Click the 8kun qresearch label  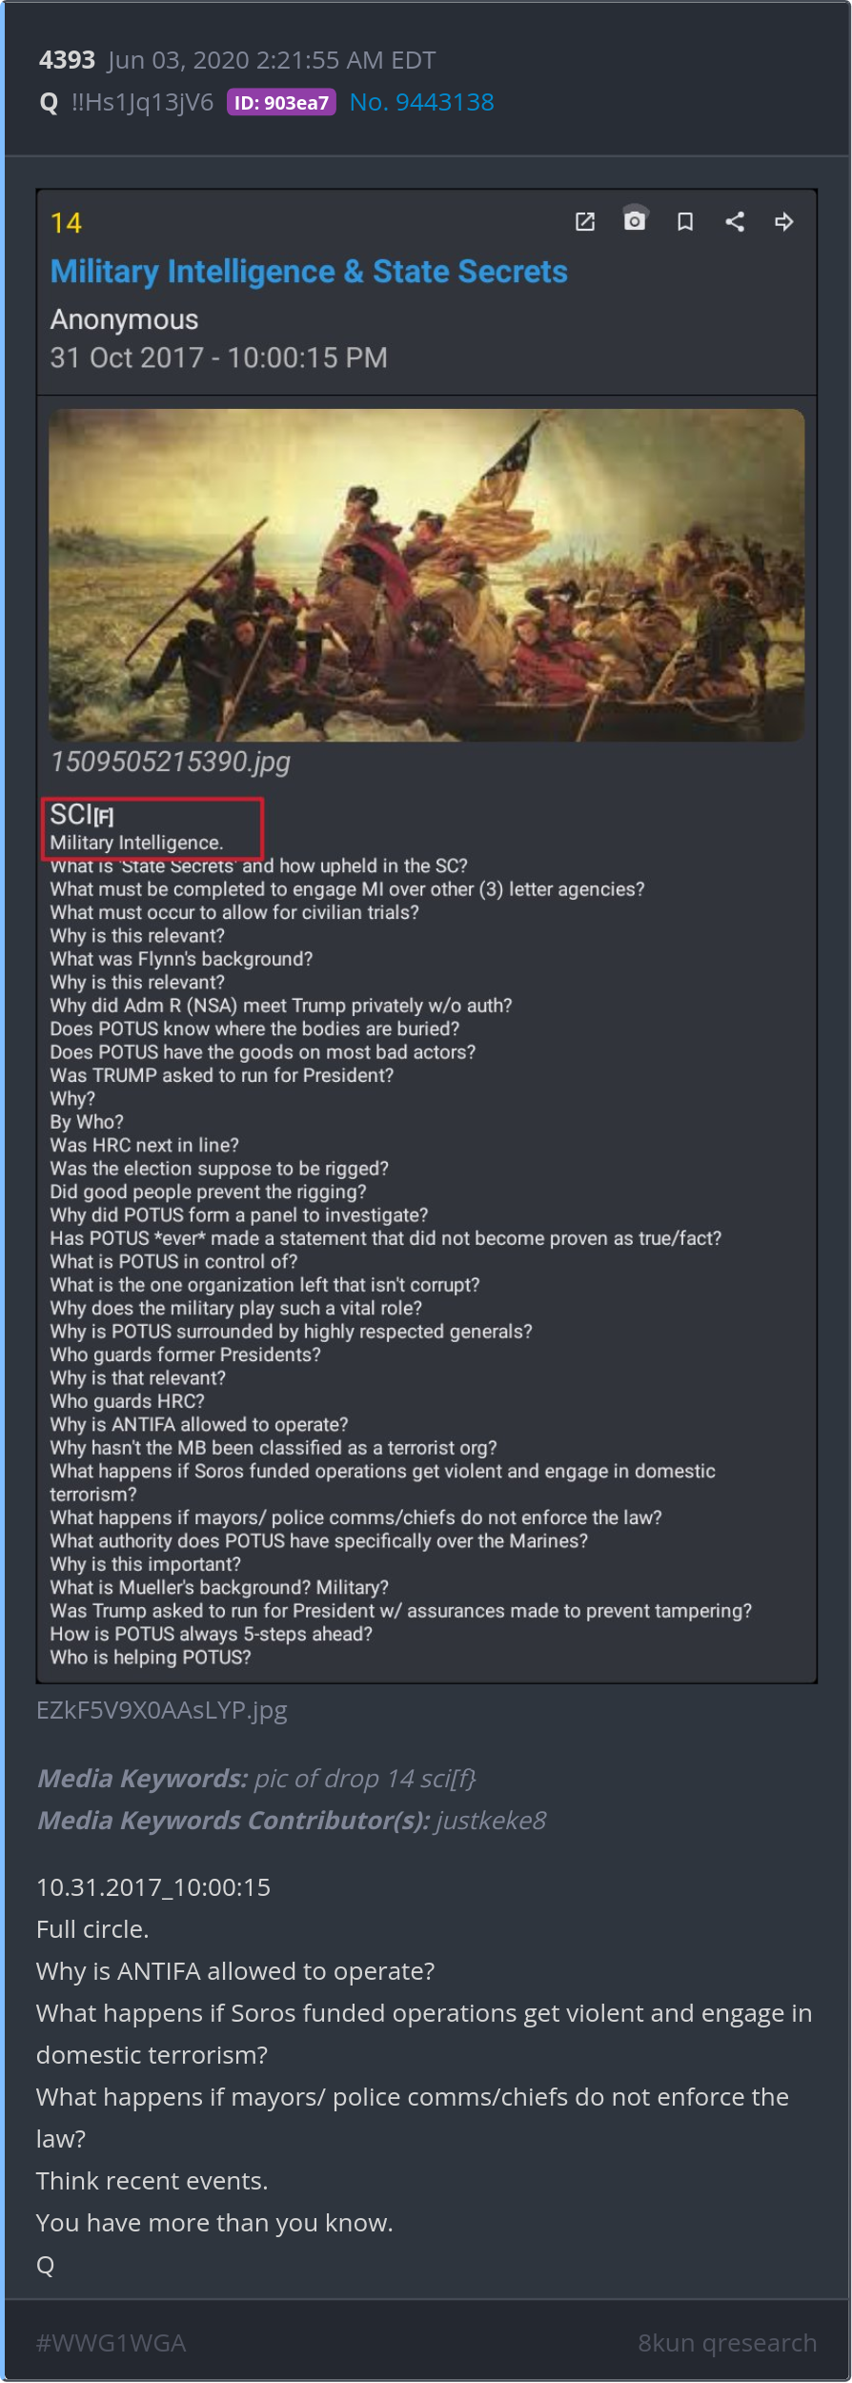pyautogui.click(x=727, y=2343)
